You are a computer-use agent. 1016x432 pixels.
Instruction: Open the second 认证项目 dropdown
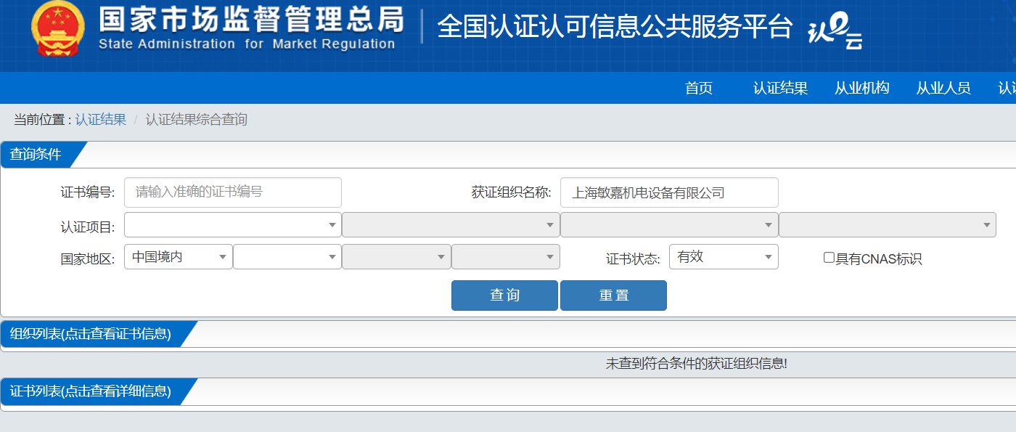(451, 225)
